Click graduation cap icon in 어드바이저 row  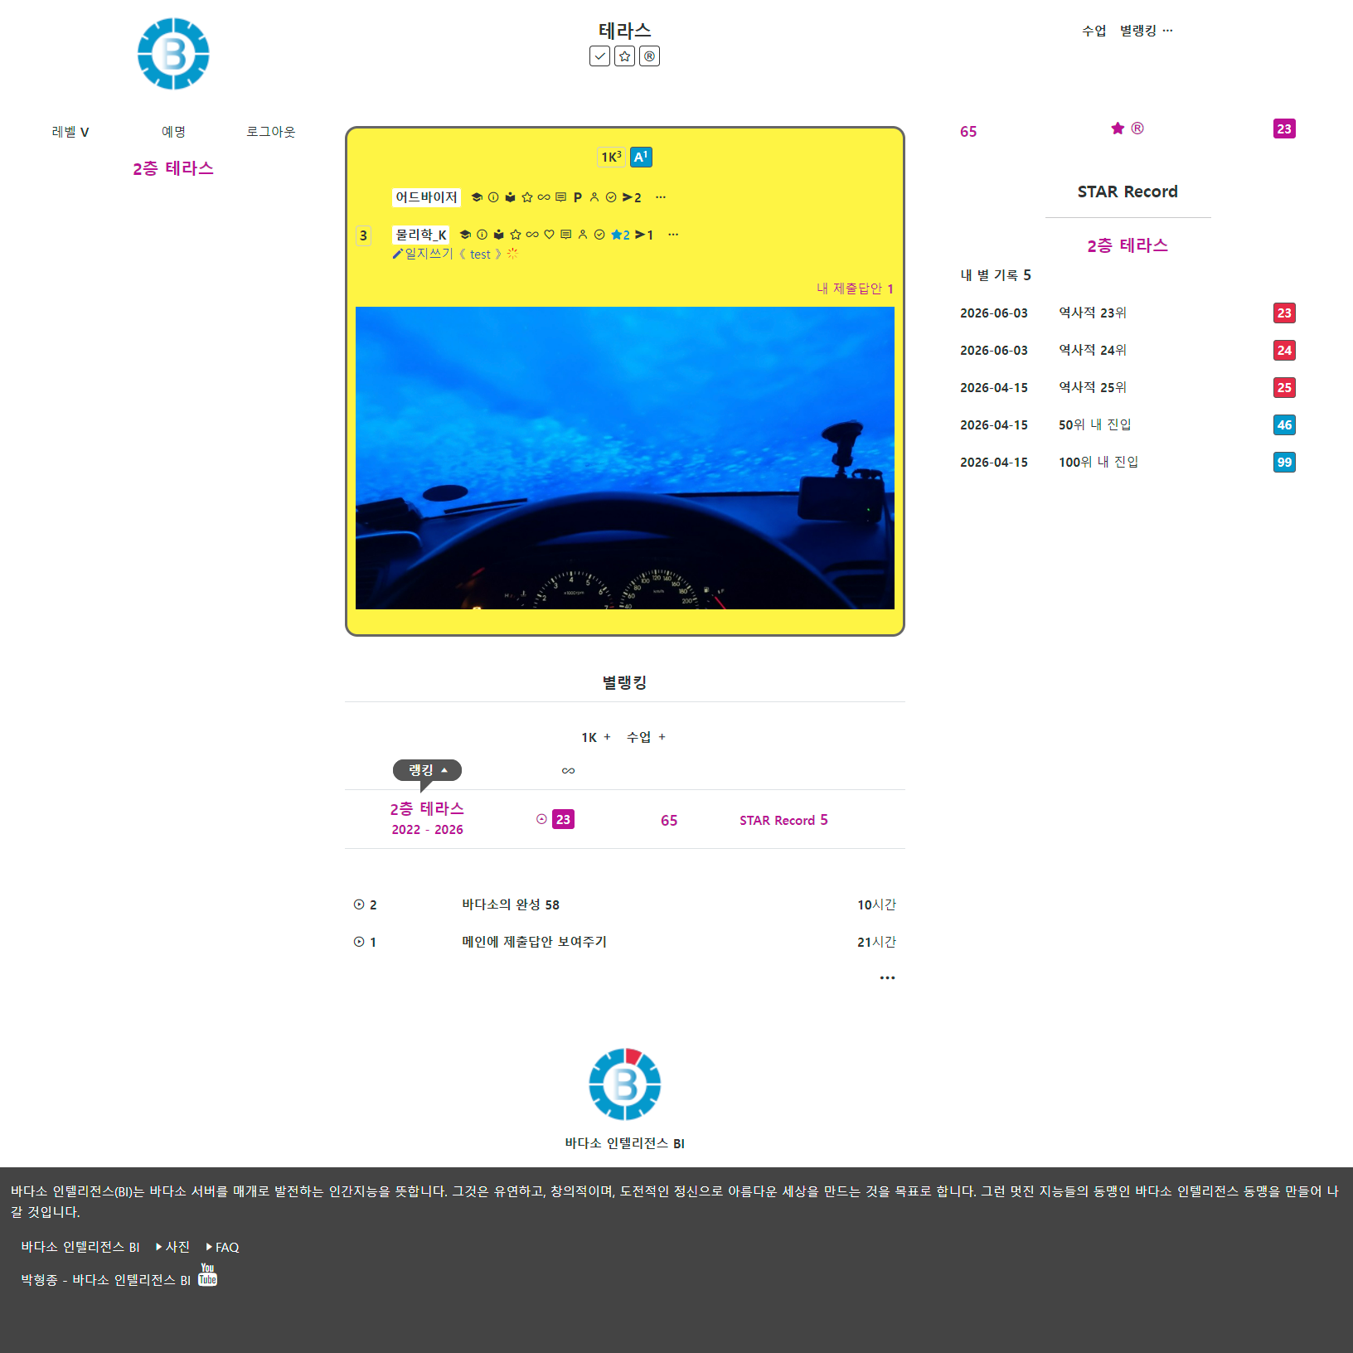477,197
